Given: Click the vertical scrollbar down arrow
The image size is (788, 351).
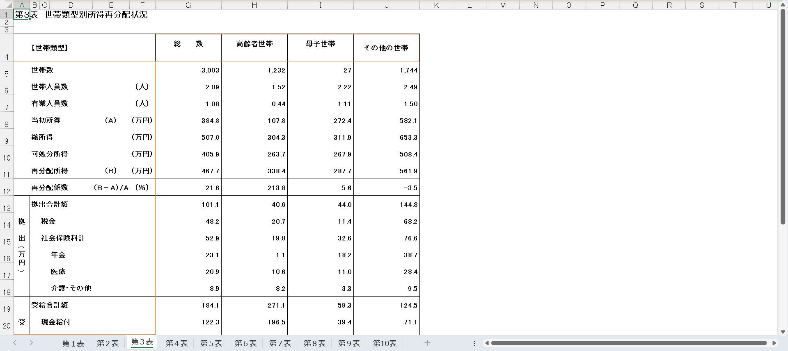Looking at the screenshot, I should pyautogui.click(x=783, y=332).
